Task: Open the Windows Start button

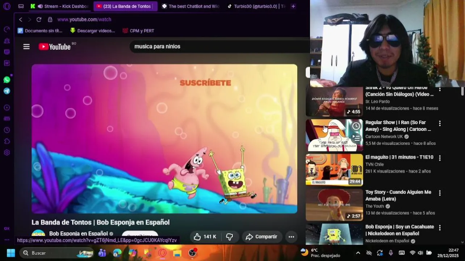Action: coord(11,253)
